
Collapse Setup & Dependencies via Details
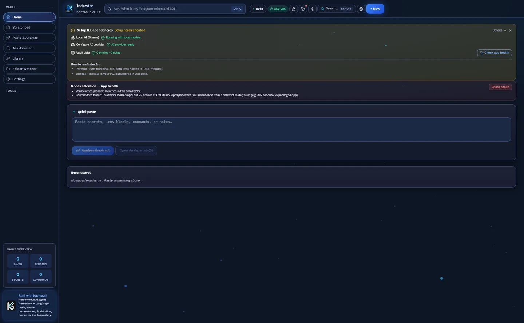pyautogui.click(x=499, y=30)
